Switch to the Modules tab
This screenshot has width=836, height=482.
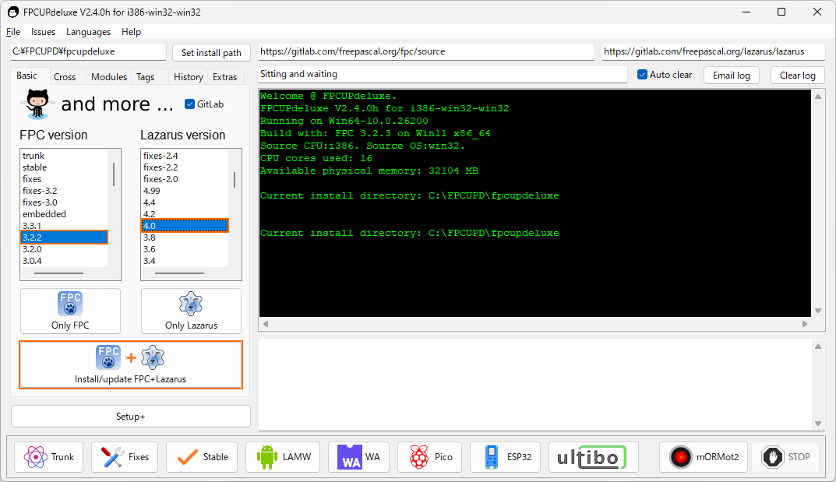109,76
